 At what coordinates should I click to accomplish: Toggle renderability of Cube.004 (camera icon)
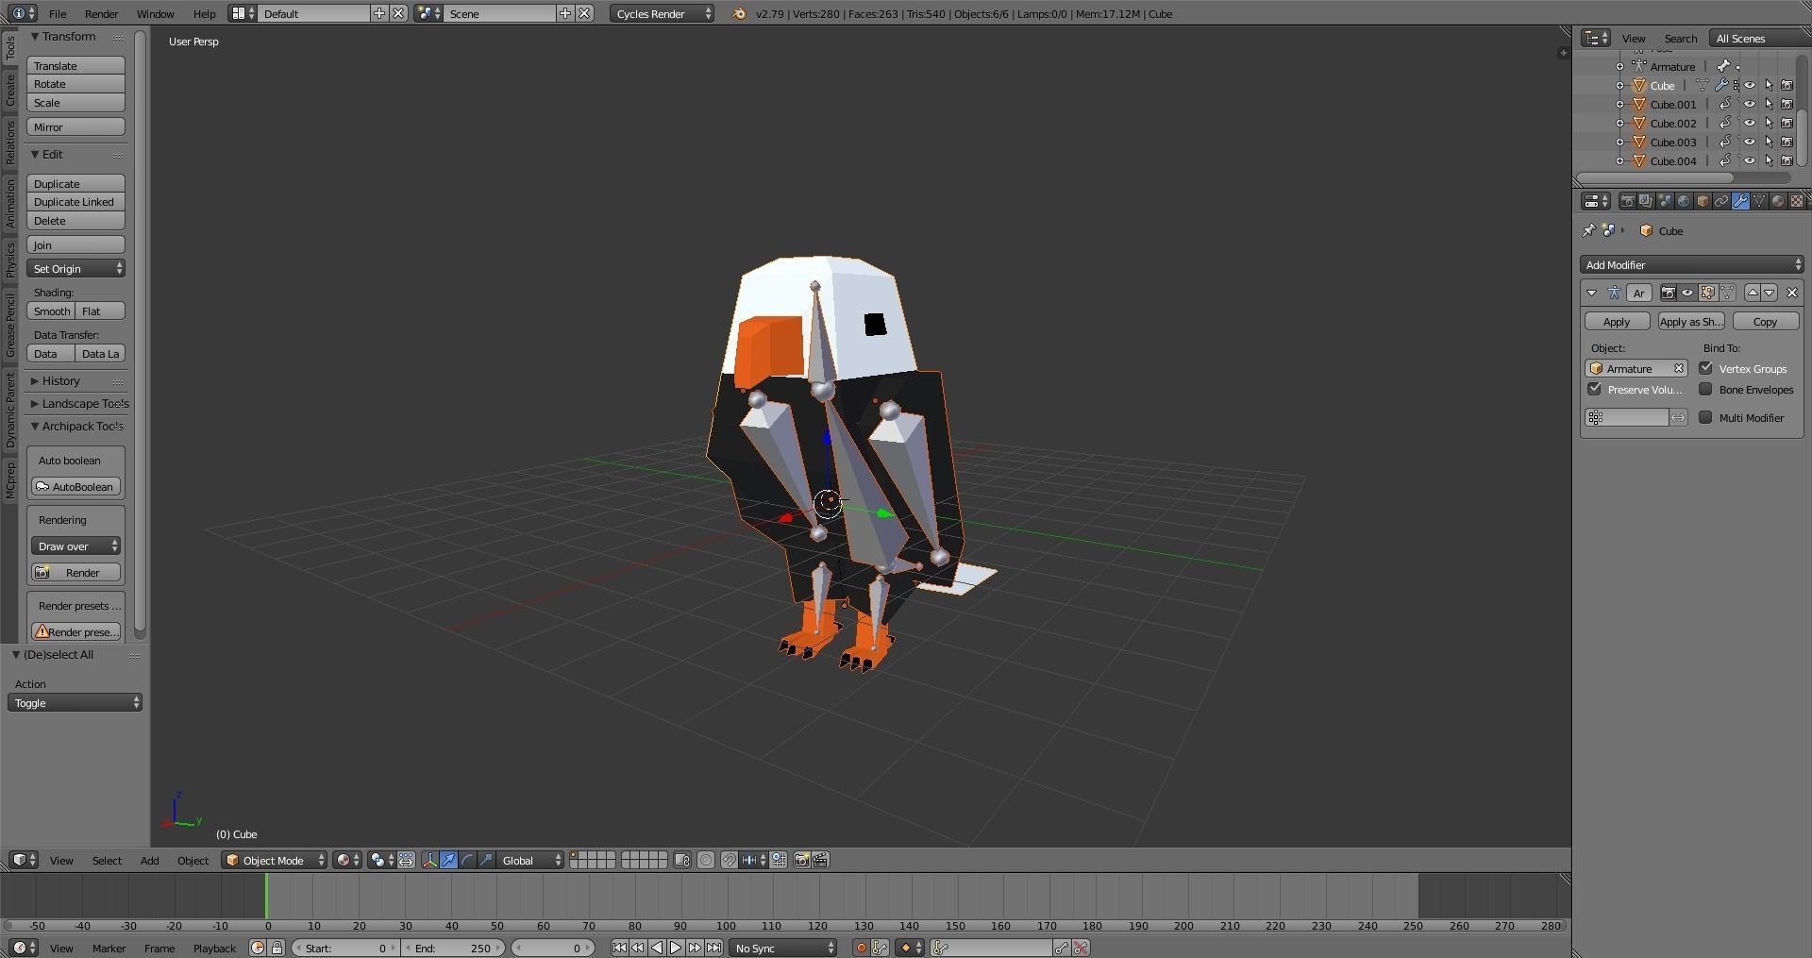click(x=1787, y=160)
